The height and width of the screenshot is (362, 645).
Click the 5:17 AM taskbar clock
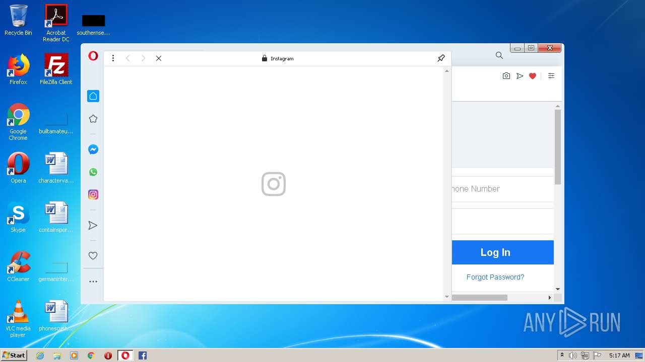point(619,355)
